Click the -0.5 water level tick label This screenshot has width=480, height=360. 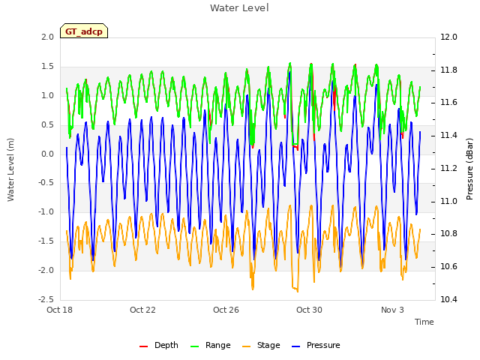coord(46,183)
